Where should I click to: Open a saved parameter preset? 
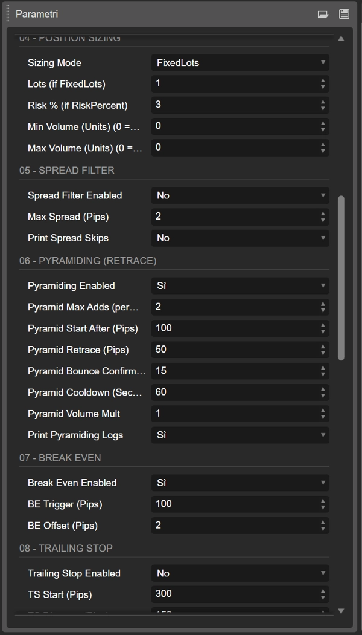pyautogui.click(x=325, y=13)
